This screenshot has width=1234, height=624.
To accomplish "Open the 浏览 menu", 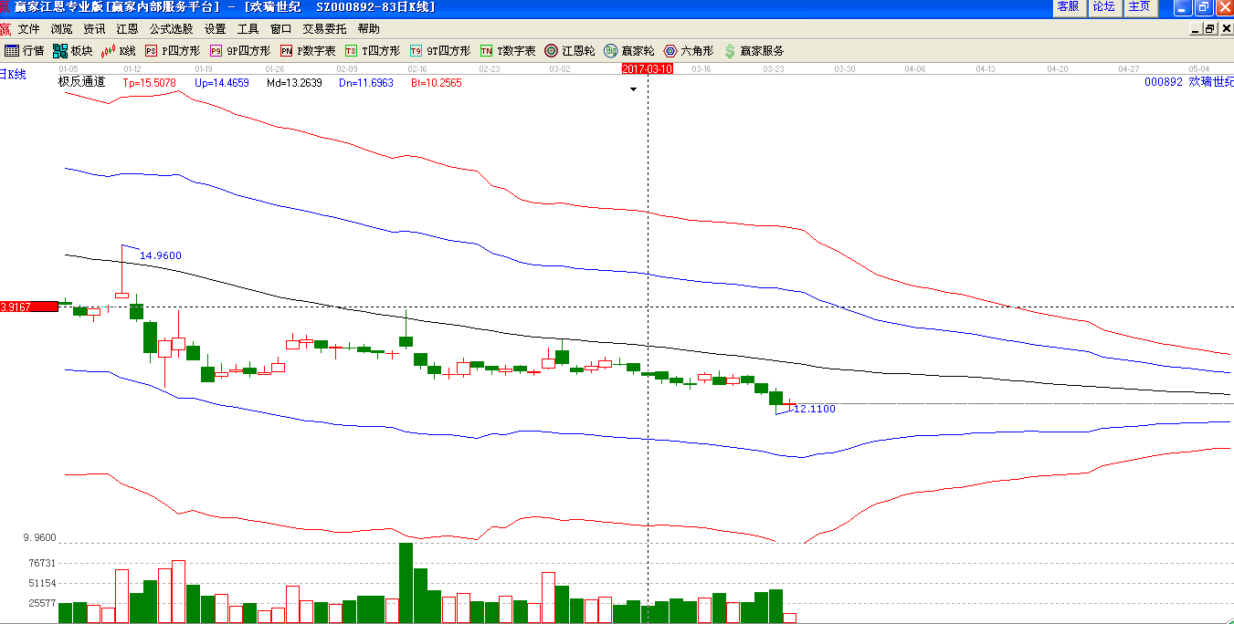I will (x=62, y=29).
